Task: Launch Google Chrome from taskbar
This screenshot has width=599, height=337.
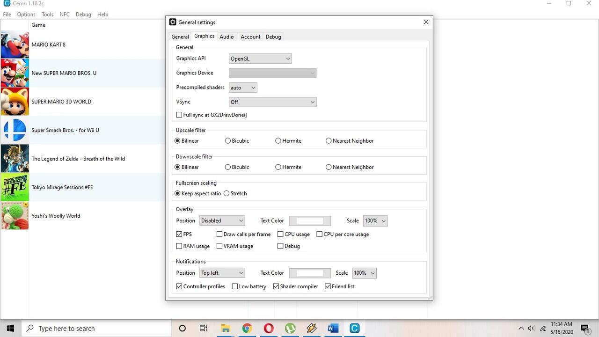Action: click(247, 328)
